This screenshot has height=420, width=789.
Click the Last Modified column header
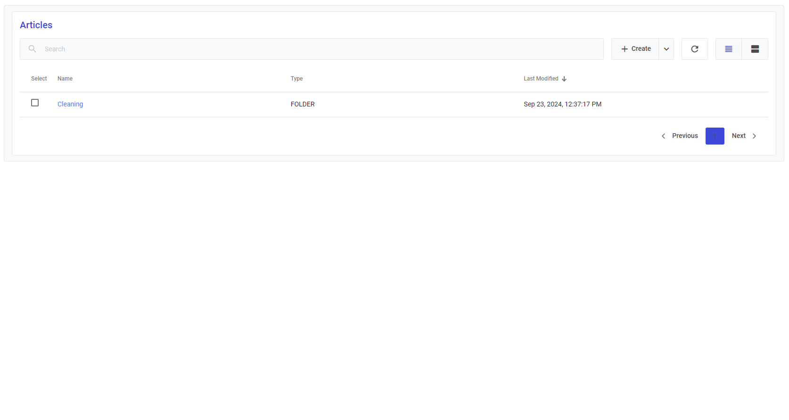pos(541,79)
